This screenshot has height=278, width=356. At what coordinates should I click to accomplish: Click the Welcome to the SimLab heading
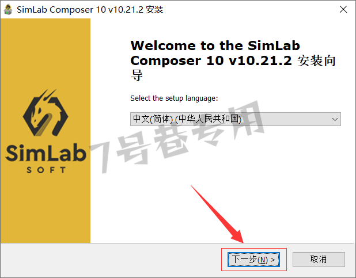tap(215, 45)
